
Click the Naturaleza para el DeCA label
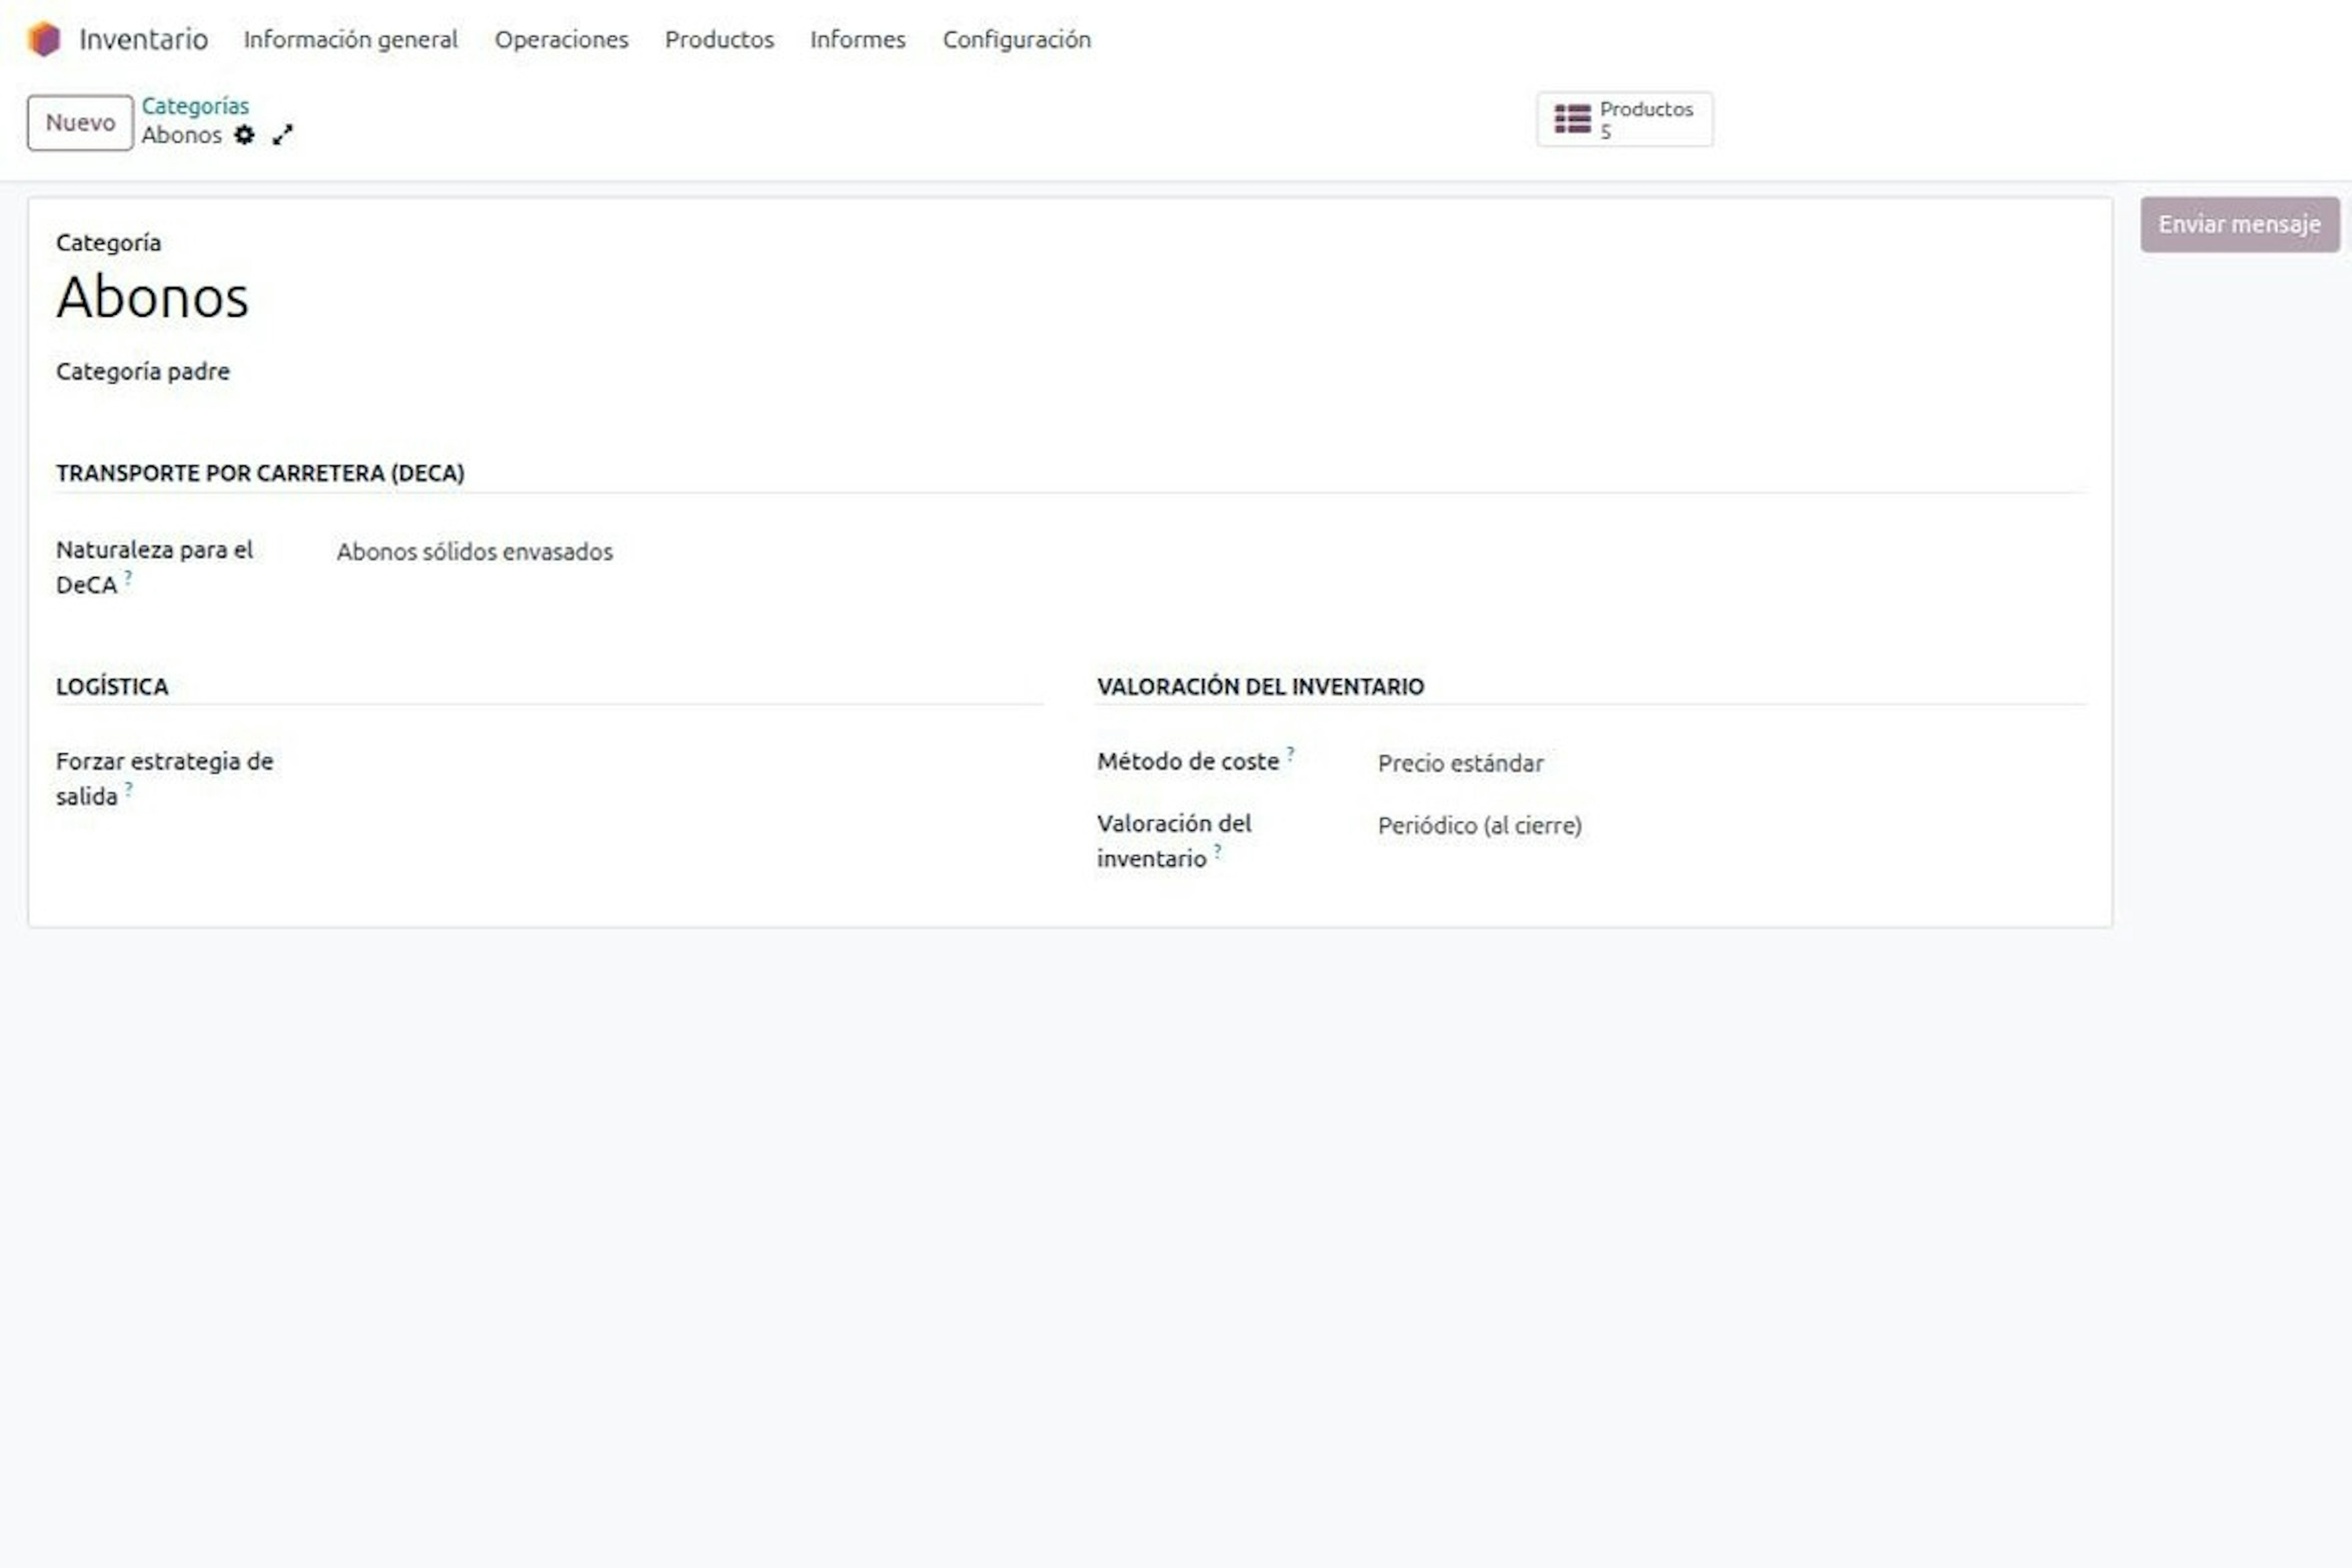coord(155,567)
